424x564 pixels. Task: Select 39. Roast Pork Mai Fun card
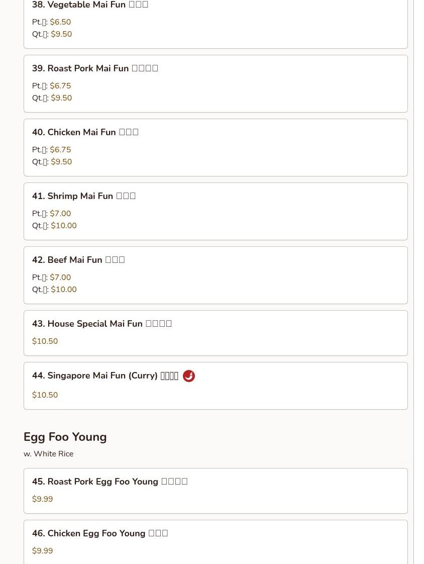216,84
